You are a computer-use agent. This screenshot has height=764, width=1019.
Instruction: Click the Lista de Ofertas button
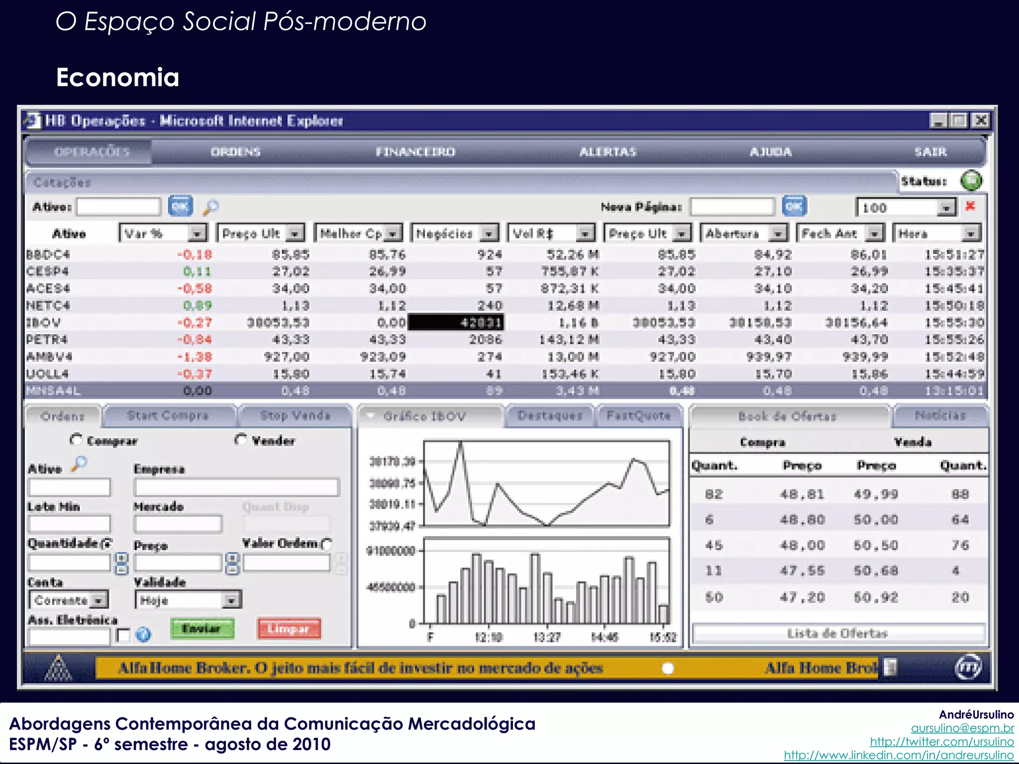click(838, 634)
